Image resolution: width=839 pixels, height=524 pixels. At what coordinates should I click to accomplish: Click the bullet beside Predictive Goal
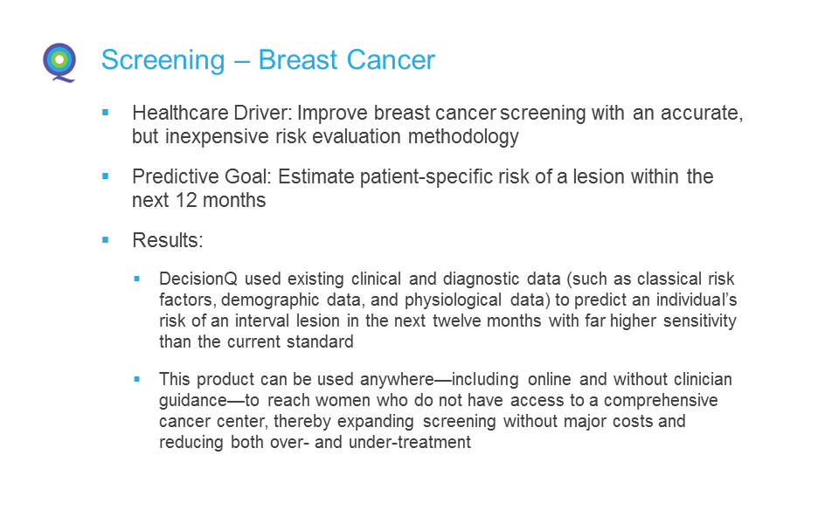(106, 176)
